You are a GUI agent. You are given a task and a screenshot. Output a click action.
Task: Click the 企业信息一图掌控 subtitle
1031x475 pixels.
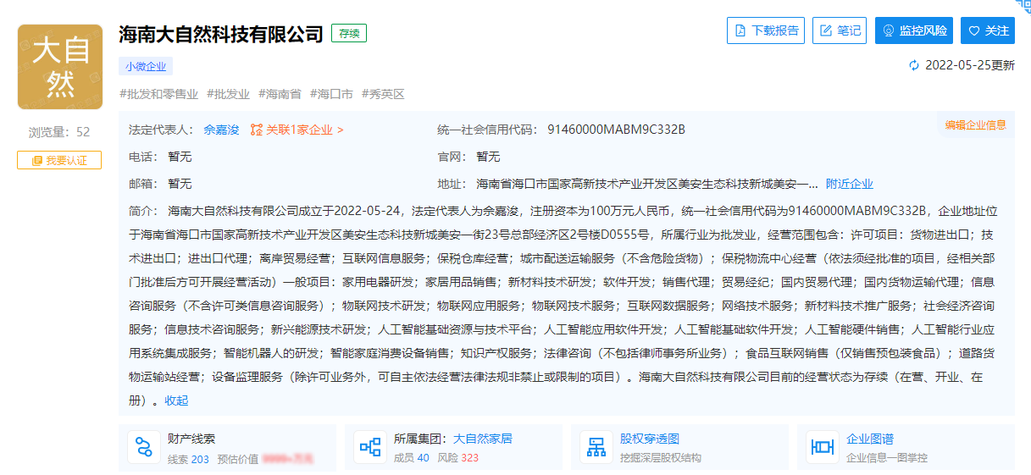click(887, 458)
